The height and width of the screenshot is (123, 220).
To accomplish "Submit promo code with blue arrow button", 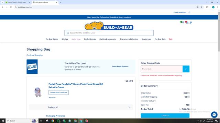I will pos(186,69).
